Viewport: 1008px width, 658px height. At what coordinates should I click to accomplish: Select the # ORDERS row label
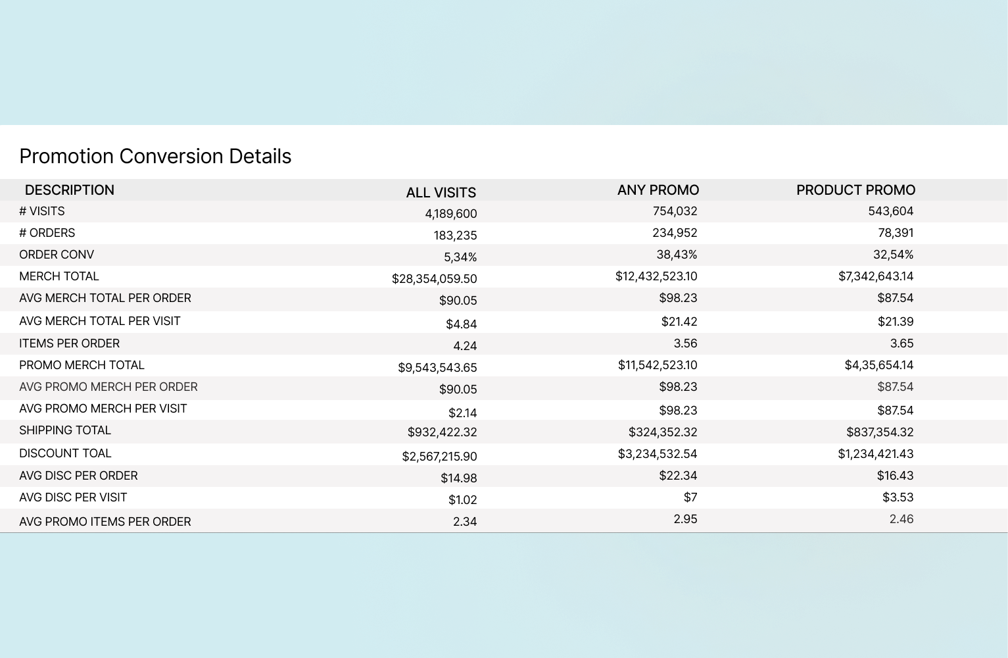pyautogui.click(x=47, y=233)
